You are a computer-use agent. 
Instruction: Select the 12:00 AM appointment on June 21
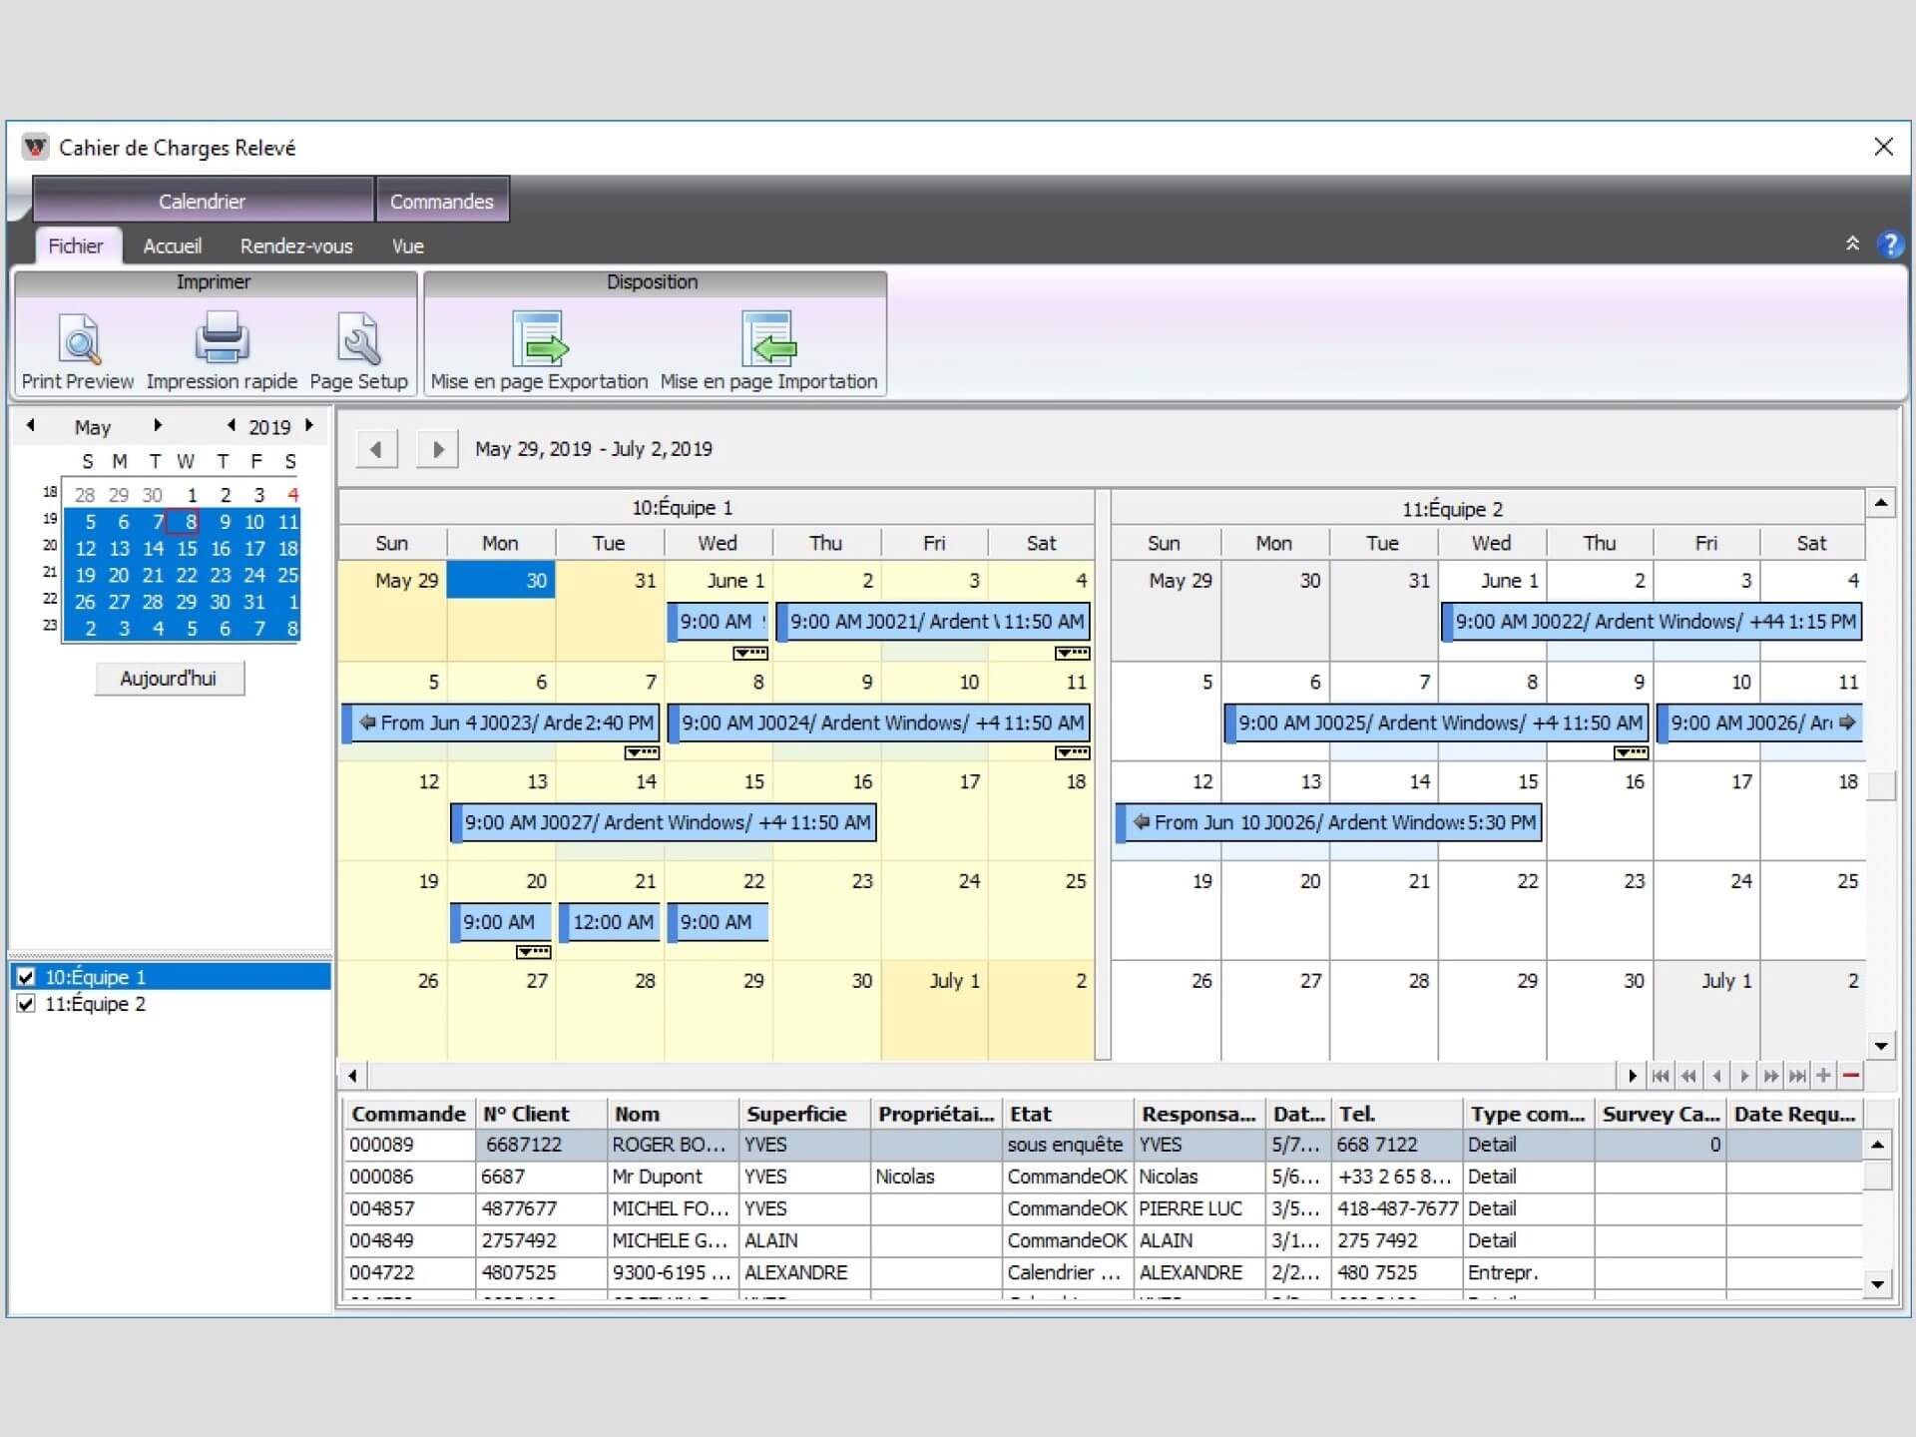tap(608, 922)
